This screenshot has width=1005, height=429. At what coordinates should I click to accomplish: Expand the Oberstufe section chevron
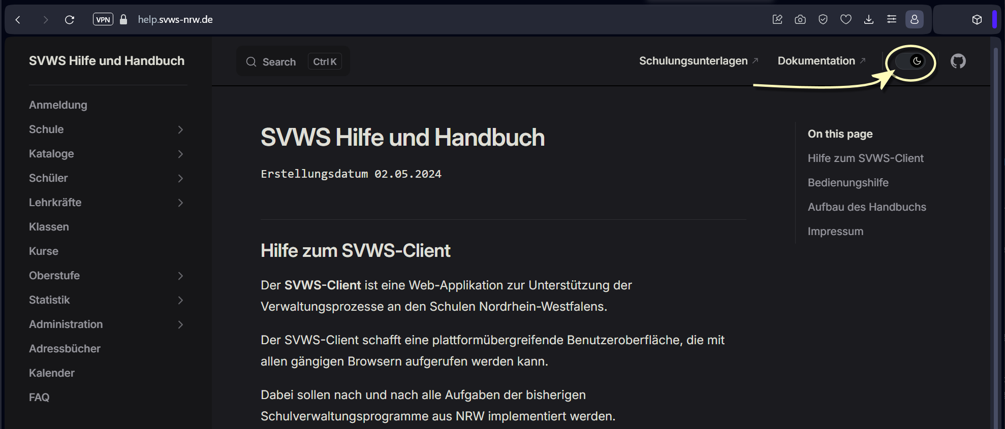tap(180, 276)
